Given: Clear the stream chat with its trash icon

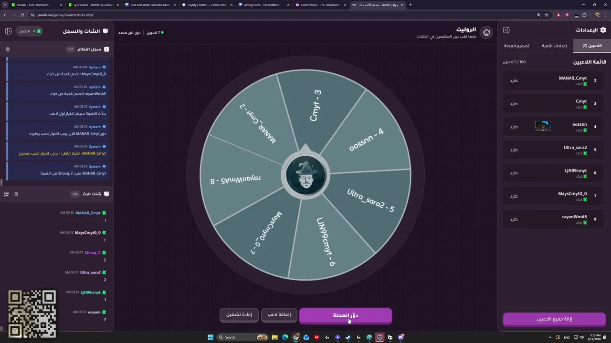Looking at the screenshot, I should [x=16, y=194].
